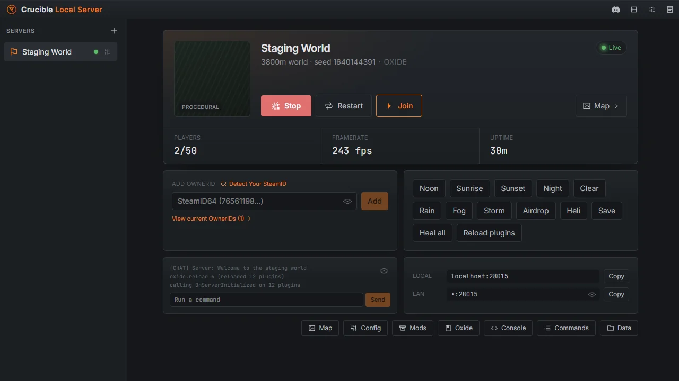Viewport: 679px width, 381px height.
Task: Open Staging World server settings sliders icon
Action: (107, 52)
